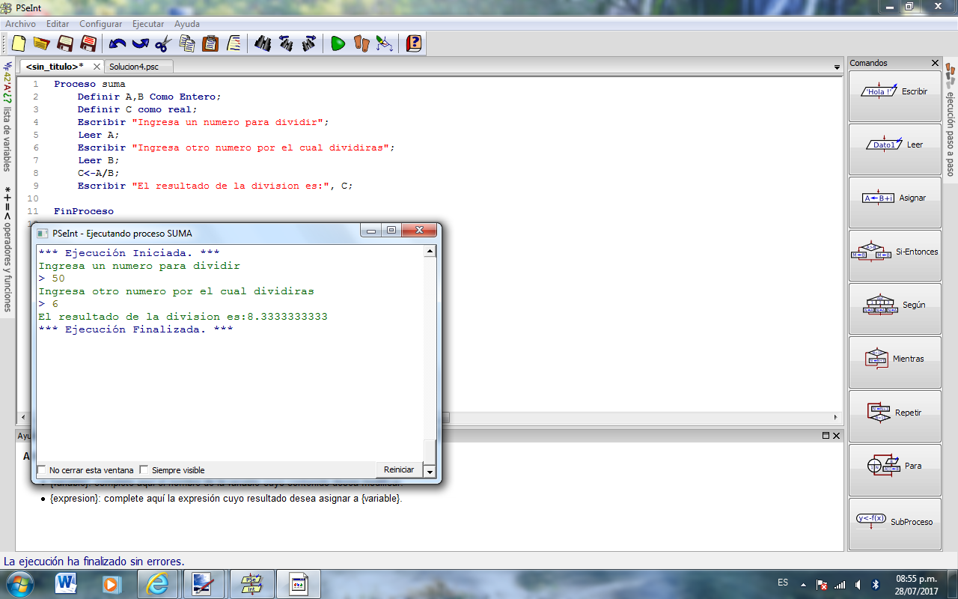Show hidden tray icons arrow
Screen dimensions: 958x599
pos(803,584)
